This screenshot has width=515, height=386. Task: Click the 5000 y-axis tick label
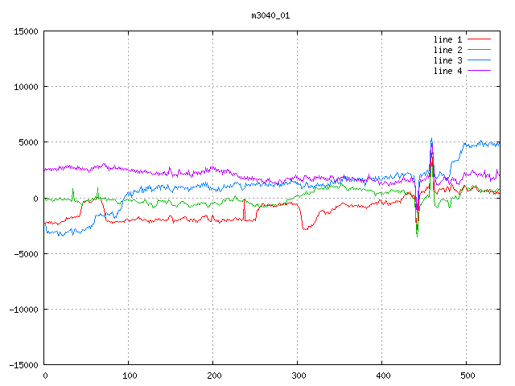pos(27,142)
